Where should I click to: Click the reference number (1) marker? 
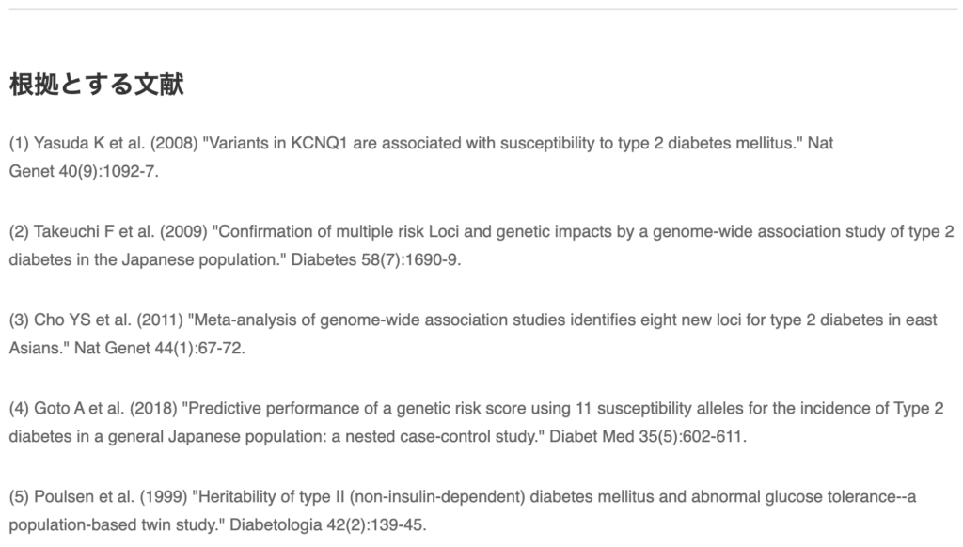click(x=19, y=144)
